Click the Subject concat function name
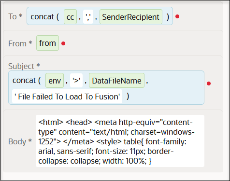Viewport: 230px width, 181px height. (24, 81)
